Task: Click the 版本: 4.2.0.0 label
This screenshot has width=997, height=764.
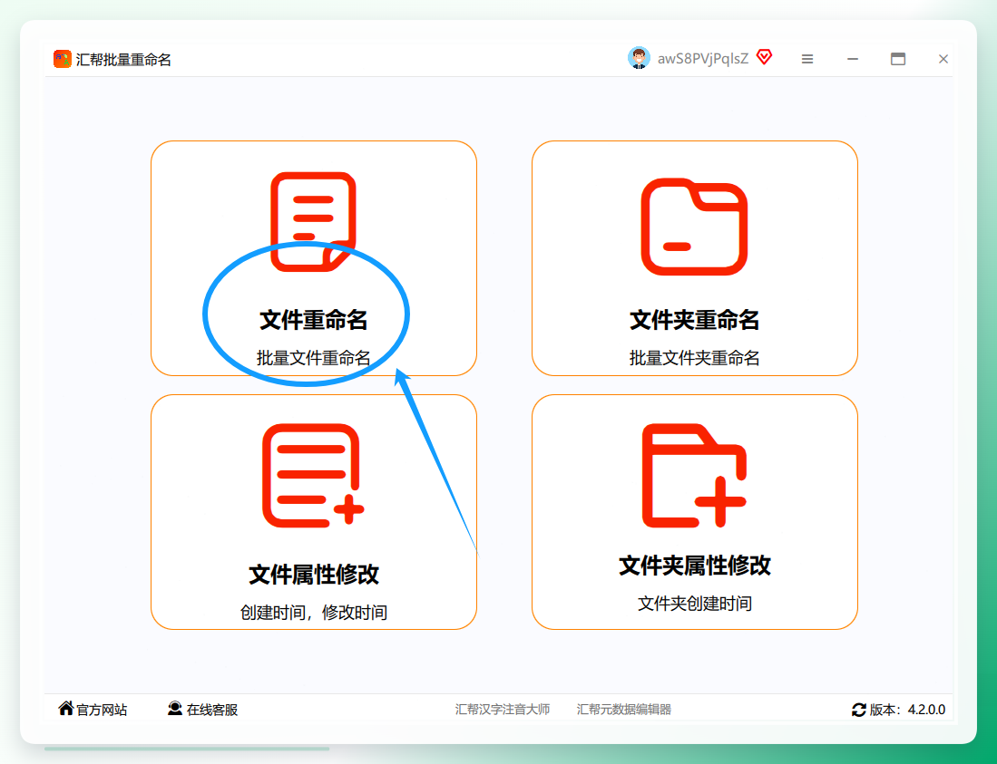Action: coord(907,710)
